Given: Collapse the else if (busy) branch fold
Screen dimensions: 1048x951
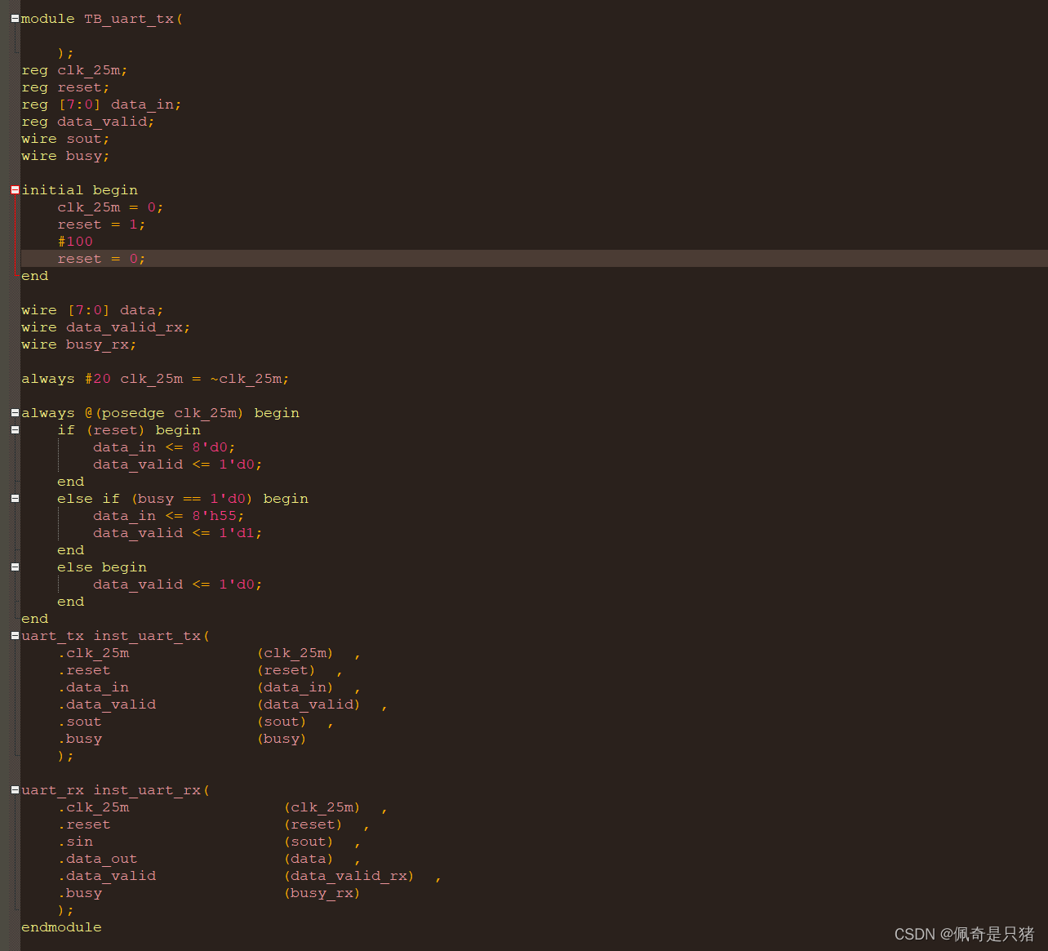Looking at the screenshot, I should (13, 498).
